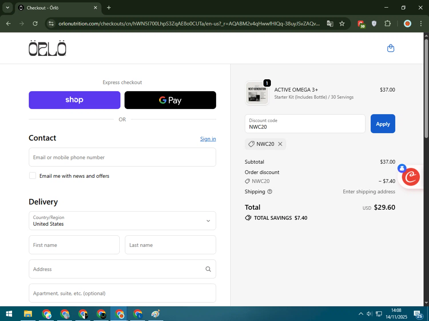Focus the Apartment, suite field

click(x=122, y=293)
